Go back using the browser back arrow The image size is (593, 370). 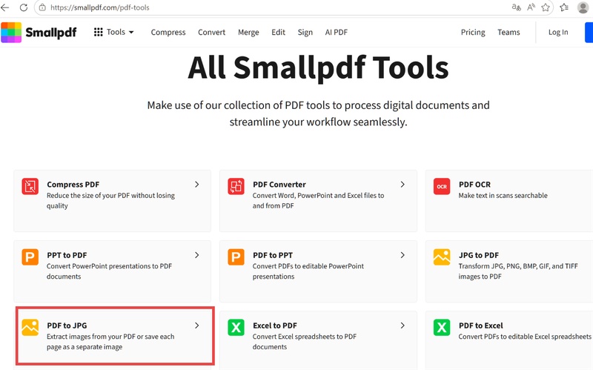5,7
